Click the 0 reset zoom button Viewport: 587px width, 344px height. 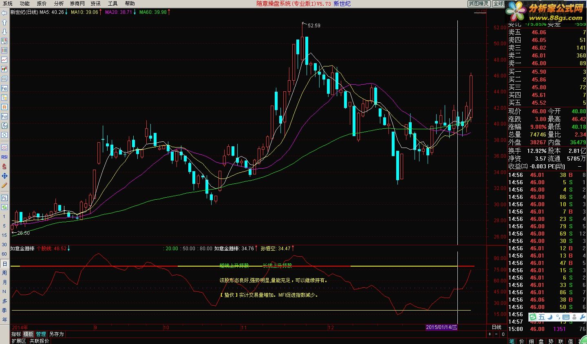tap(503, 334)
